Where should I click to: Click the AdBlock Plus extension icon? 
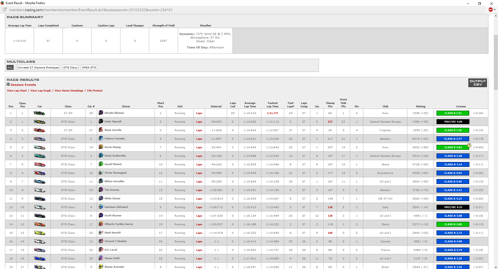click(490, 10)
